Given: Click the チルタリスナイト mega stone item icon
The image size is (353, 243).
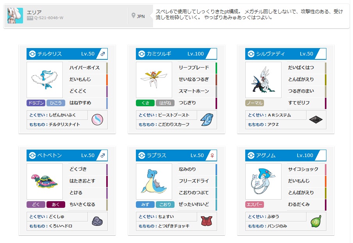Looking at the screenshot, I should [x=97, y=120].
